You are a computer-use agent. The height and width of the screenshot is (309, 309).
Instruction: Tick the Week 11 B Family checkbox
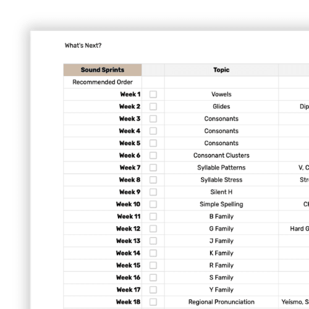coord(153,216)
